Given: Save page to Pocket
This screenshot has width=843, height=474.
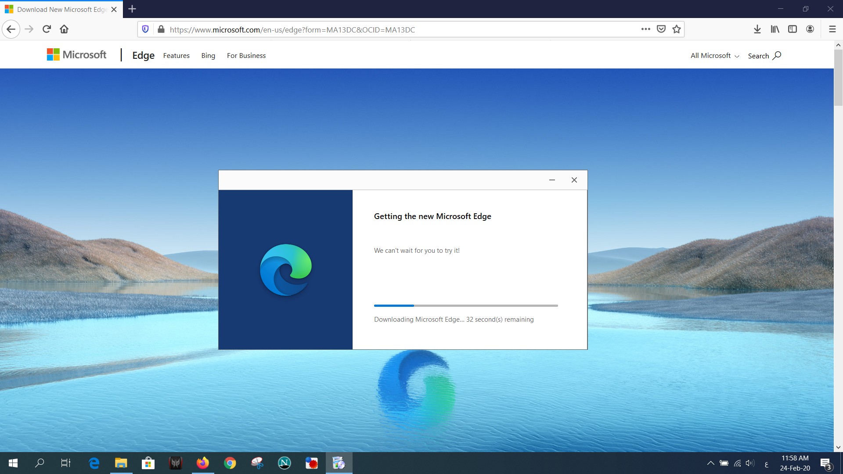Looking at the screenshot, I should tap(661, 29).
